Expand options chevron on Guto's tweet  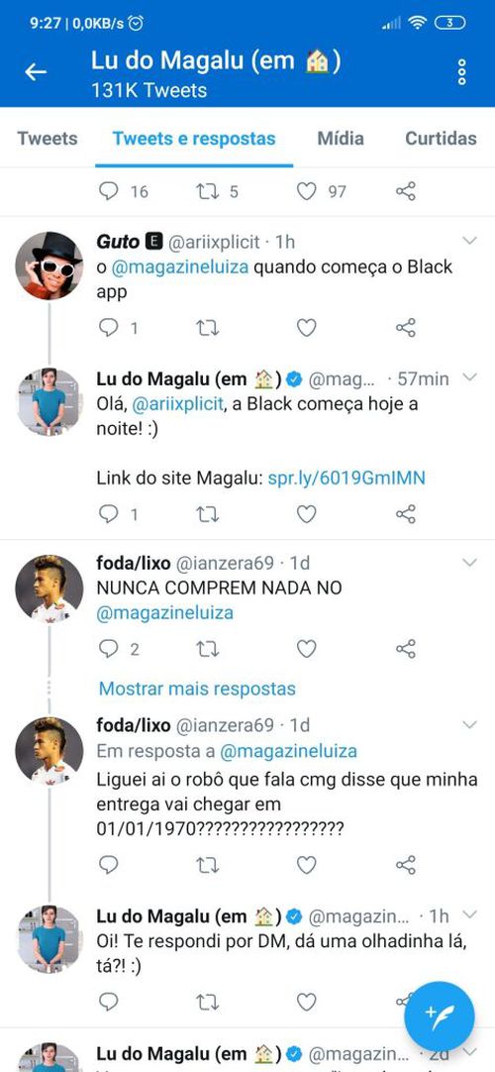click(x=469, y=241)
